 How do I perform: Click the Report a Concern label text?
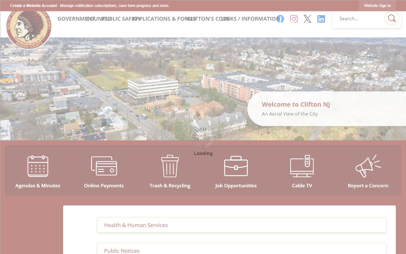click(x=368, y=185)
